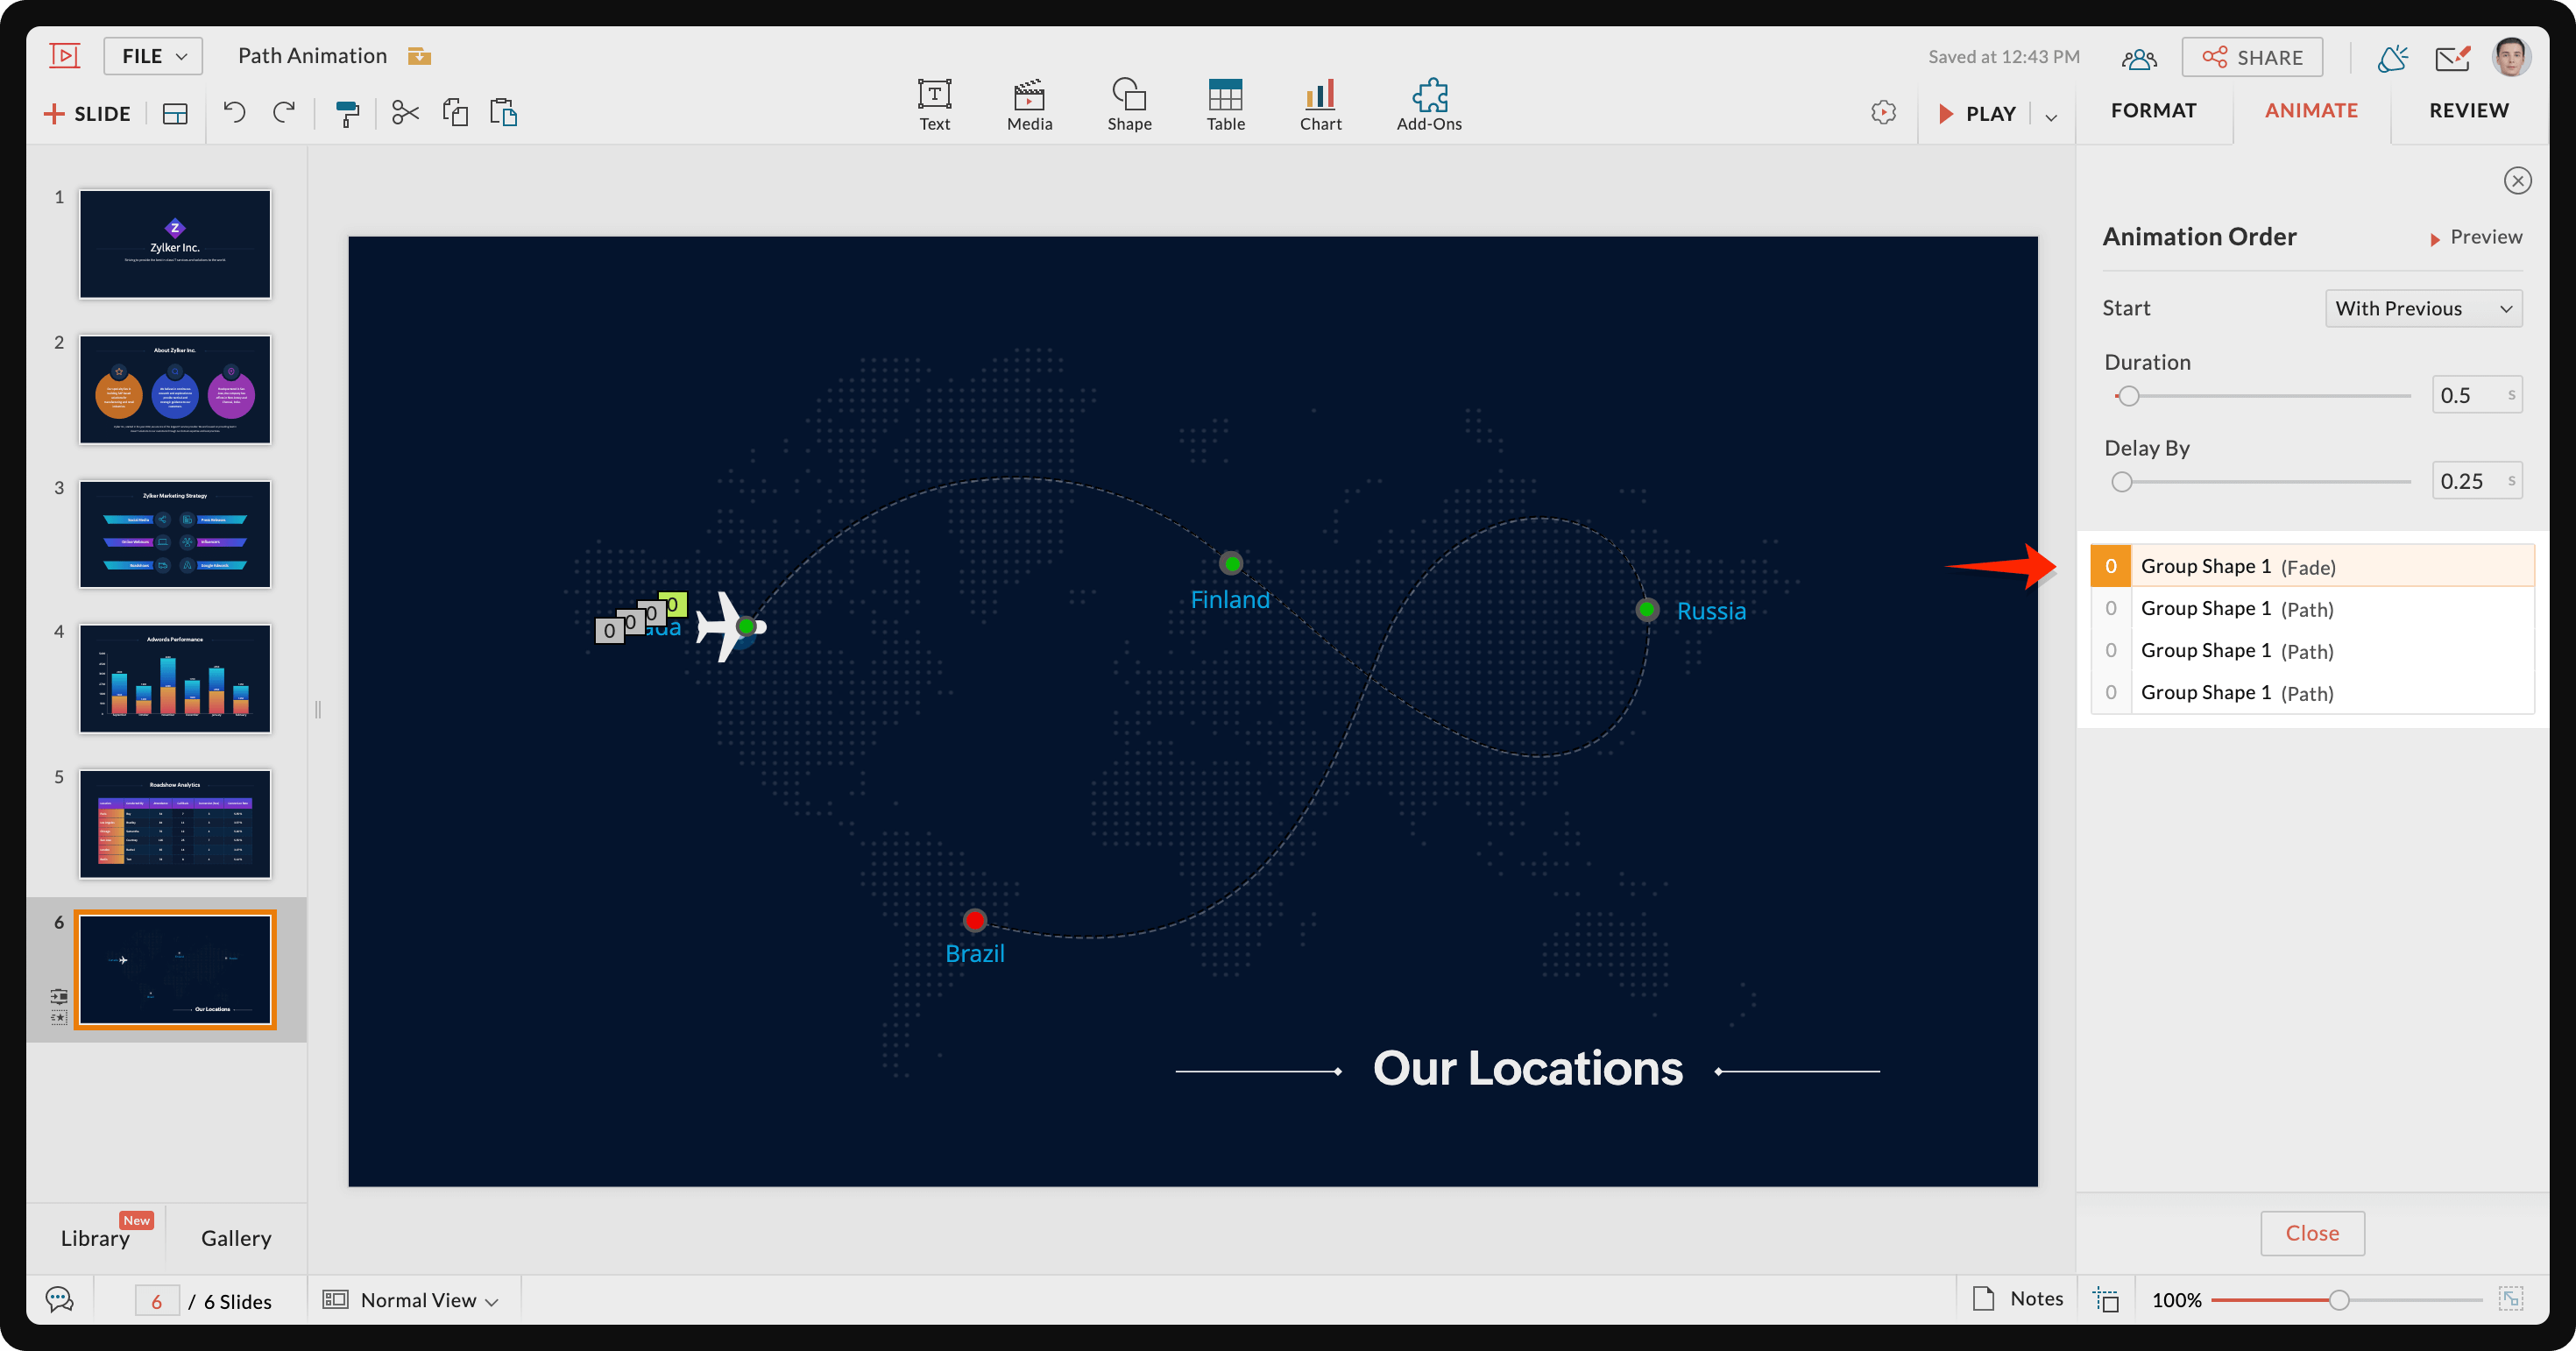Click Close to dismiss animation panel
The width and height of the screenshot is (2576, 1351).
tap(2312, 1232)
